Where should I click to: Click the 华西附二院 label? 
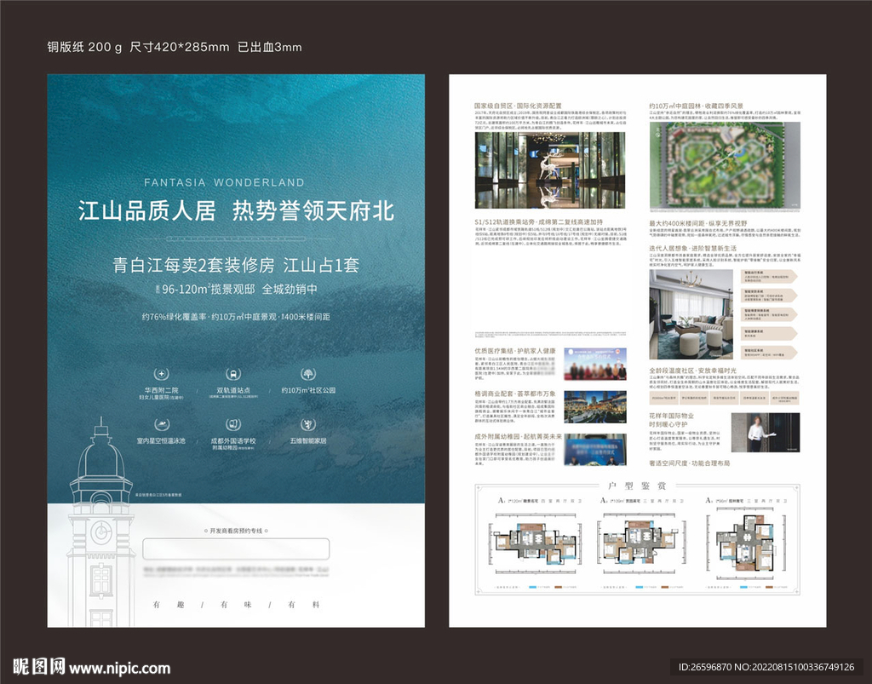[161, 390]
